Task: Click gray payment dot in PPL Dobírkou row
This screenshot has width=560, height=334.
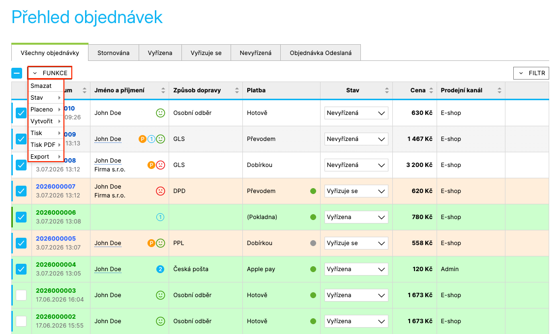Action: [x=313, y=243]
